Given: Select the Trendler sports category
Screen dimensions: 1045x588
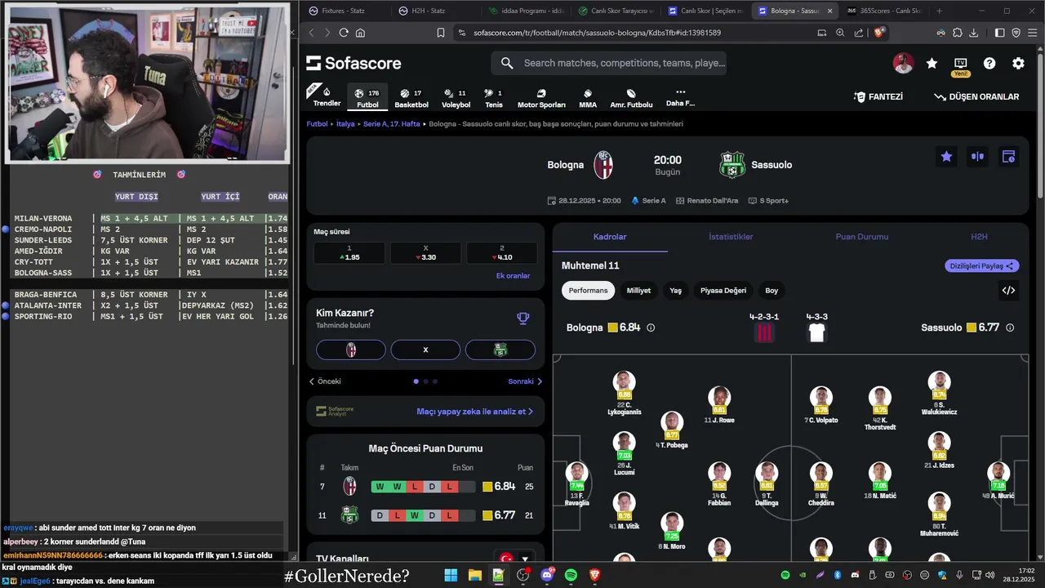Looking at the screenshot, I should pos(327,96).
